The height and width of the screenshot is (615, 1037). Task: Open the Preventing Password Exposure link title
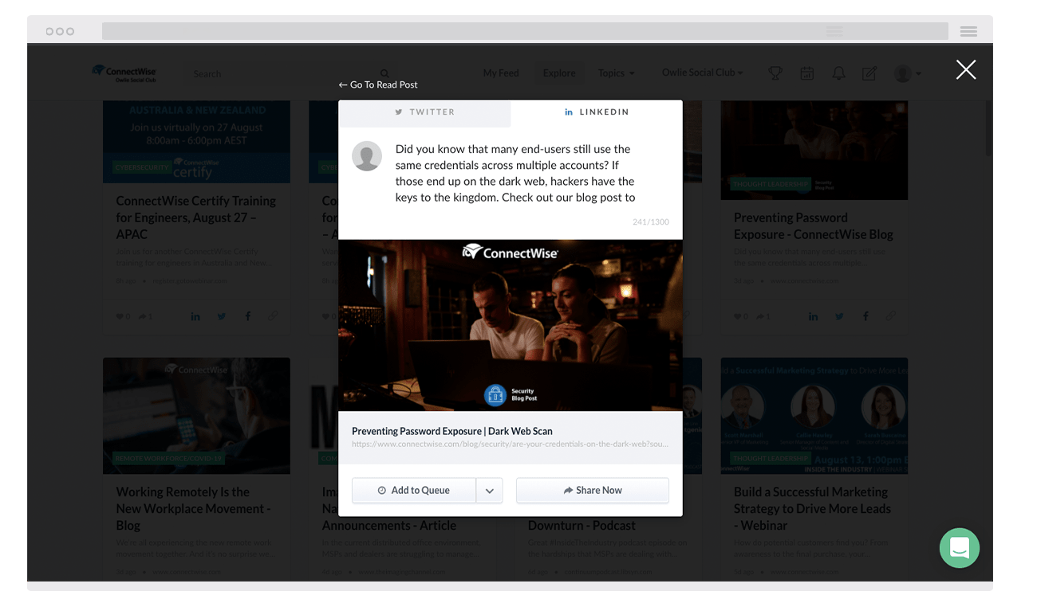452,431
